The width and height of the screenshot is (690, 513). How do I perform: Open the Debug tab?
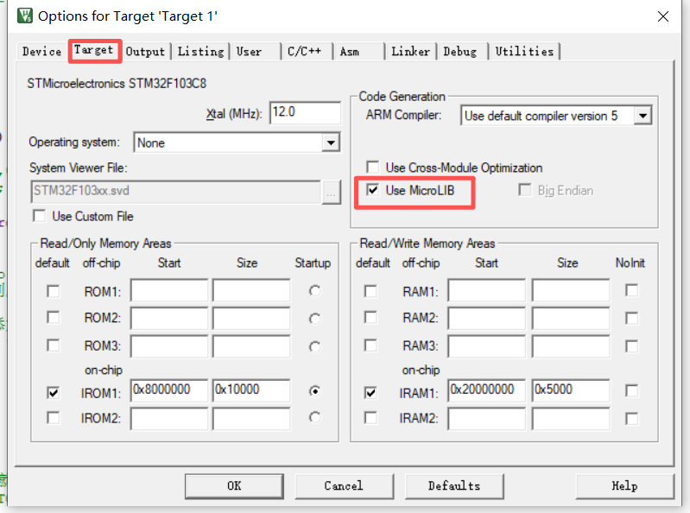pyautogui.click(x=459, y=52)
